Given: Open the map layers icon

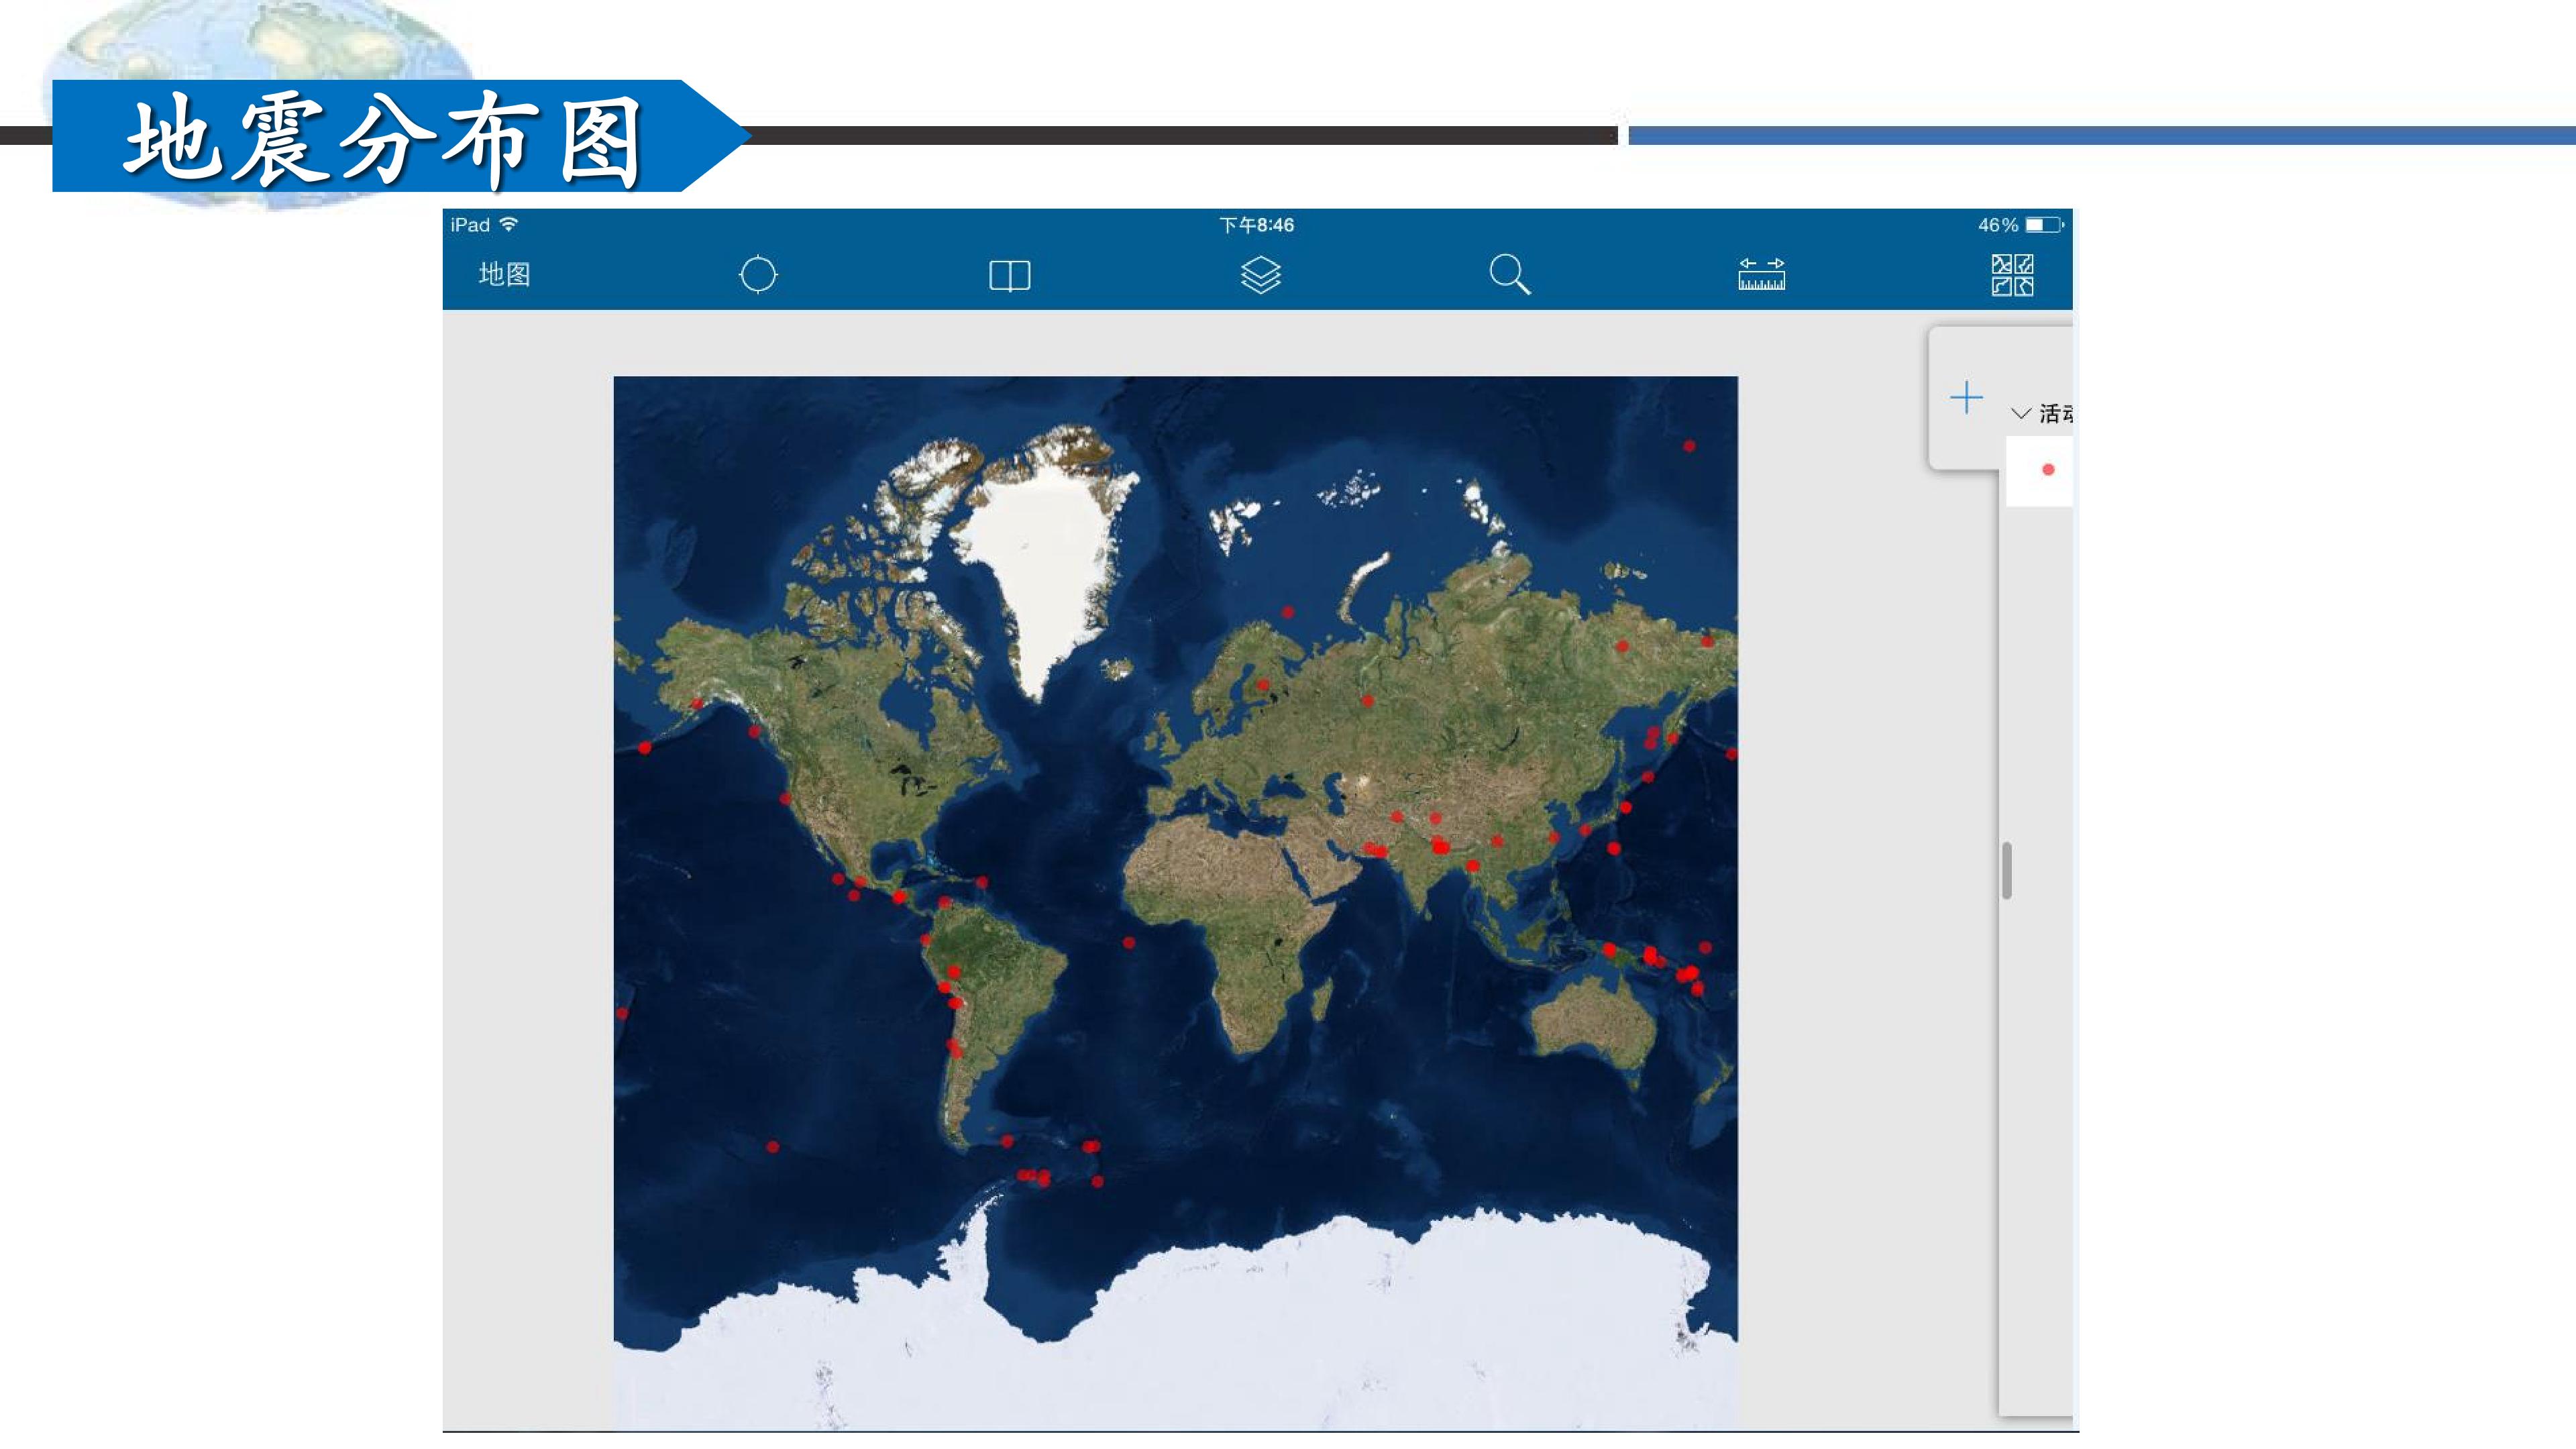Looking at the screenshot, I should click(1260, 274).
